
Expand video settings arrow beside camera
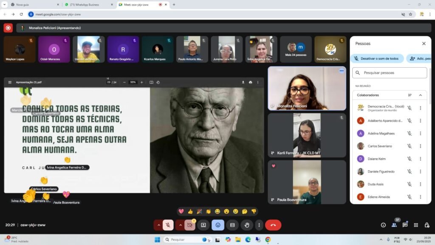pos(181,225)
